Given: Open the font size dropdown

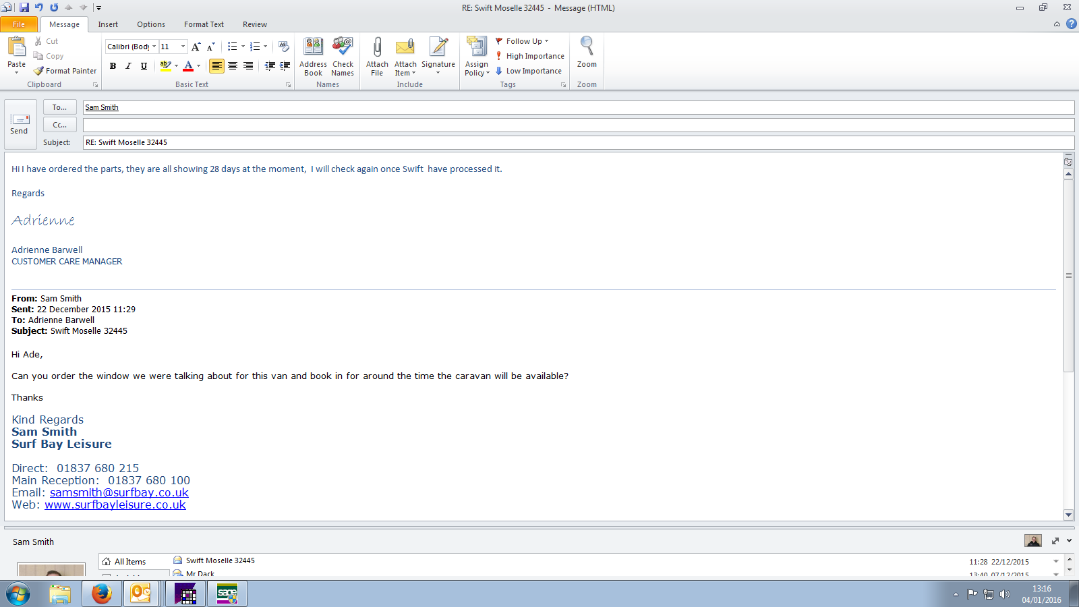Looking at the screenshot, I should tap(183, 47).
